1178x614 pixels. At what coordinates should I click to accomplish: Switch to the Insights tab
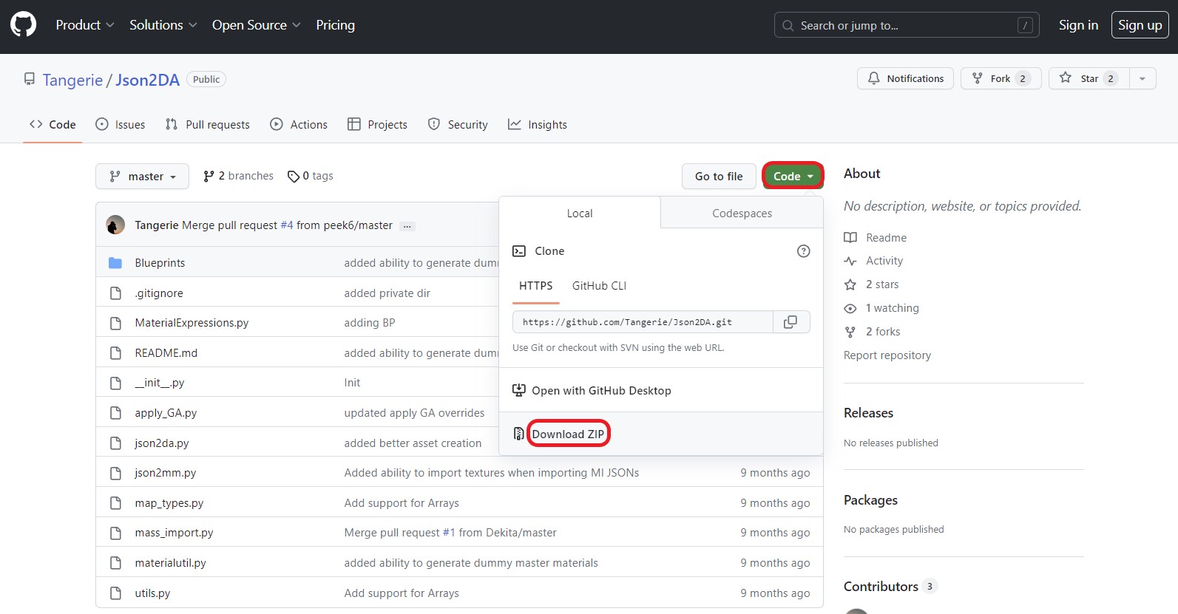(x=538, y=125)
